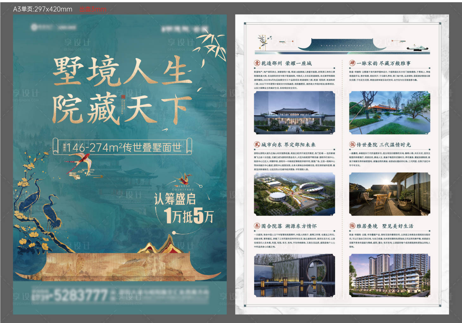
Task: Select the heading 围合院落 溯源东方情怀
Action: [x=289, y=226]
